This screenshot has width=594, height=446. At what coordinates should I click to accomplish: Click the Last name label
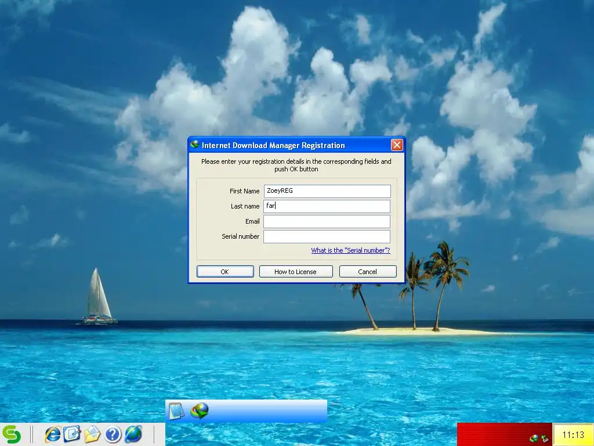[x=245, y=206]
